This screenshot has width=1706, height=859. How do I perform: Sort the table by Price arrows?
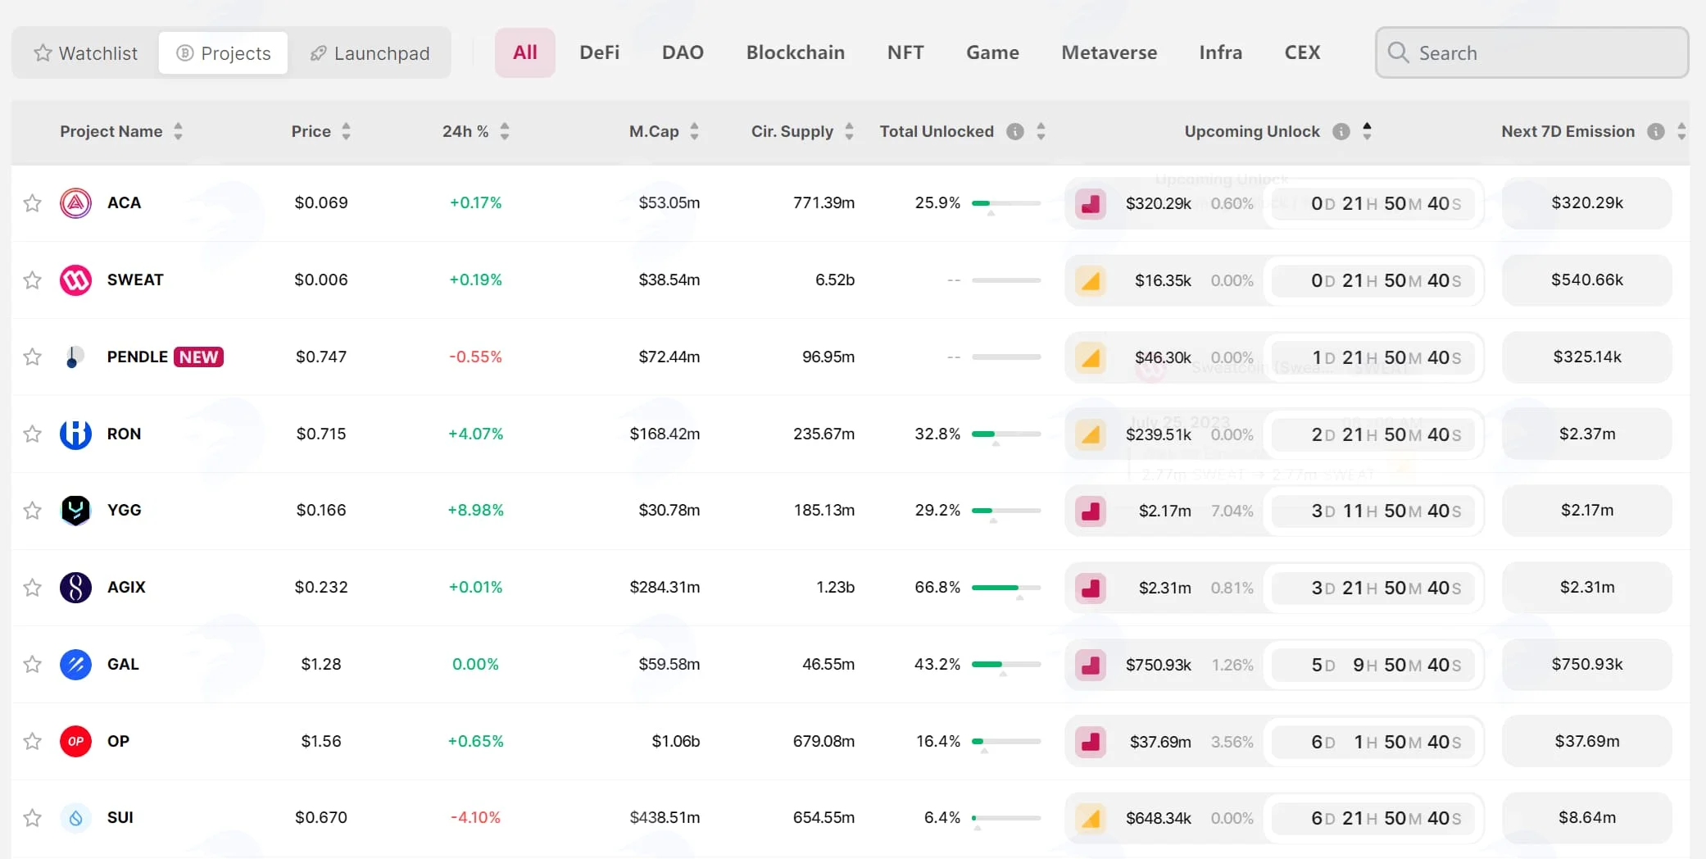pos(347,131)
